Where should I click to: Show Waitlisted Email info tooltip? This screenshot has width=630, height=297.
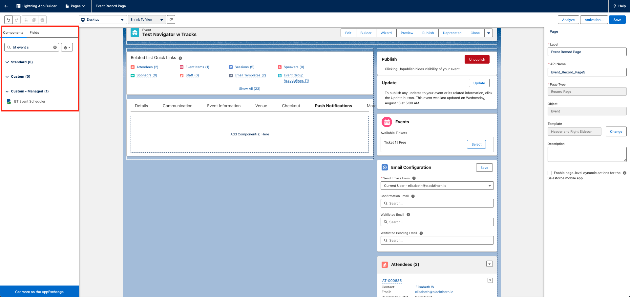[408, 215]
